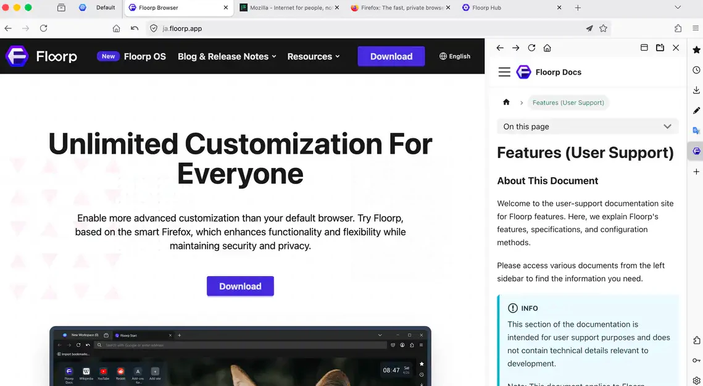Open the tab archive box icon
The width and height of the screenshot is (703, 386).
coord(62,7)
